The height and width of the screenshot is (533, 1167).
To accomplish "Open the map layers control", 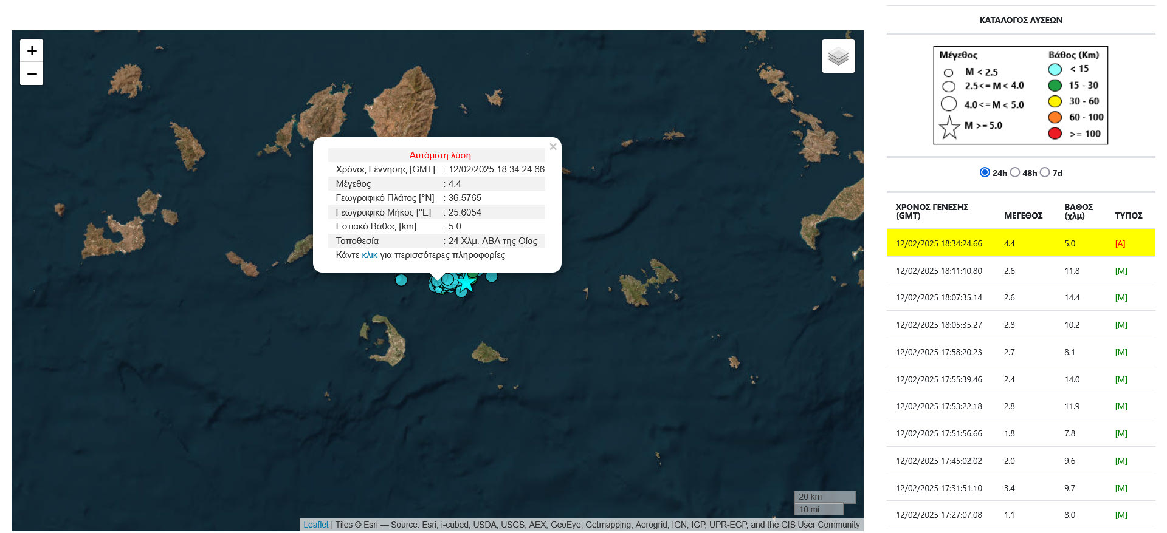I will [838, 56].
